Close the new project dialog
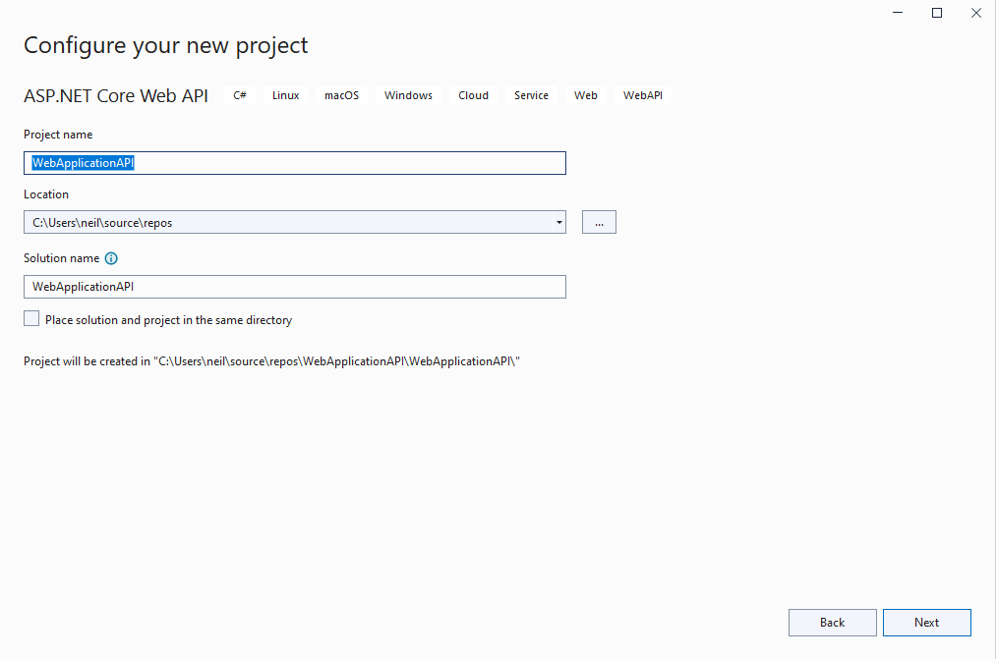996x659 pixels. tap(975, 13)
